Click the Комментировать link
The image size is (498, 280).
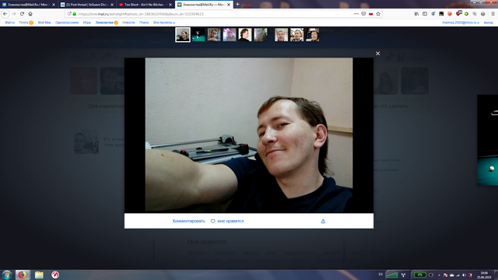(x=188, y=221)
